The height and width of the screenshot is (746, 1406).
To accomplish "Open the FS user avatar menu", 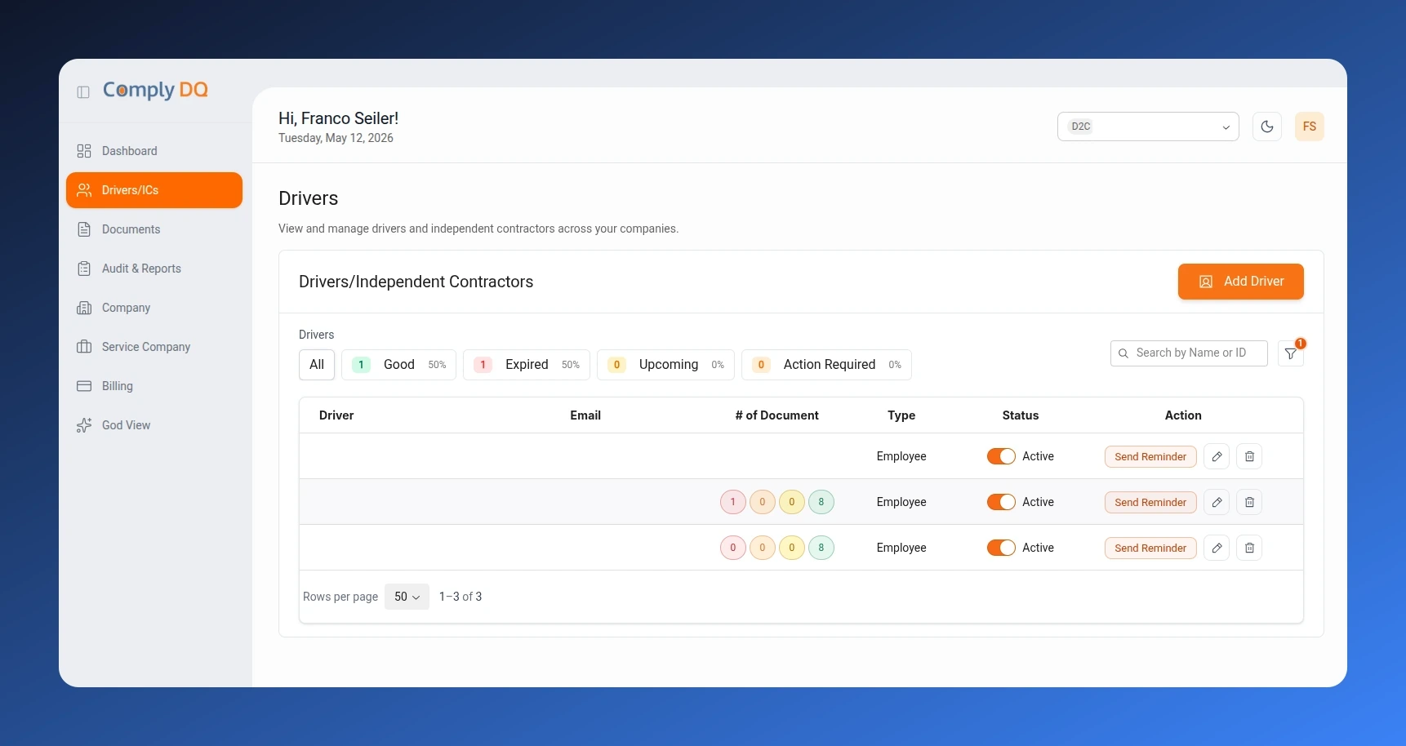I will pyautogui.click(x=1310, y=127).
